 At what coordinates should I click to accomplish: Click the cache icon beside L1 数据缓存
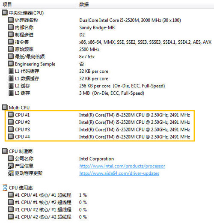(x=11, y=78)
